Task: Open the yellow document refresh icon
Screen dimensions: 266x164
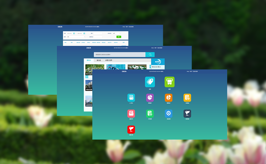Action: pyautogui.click(x=187, y=98)
